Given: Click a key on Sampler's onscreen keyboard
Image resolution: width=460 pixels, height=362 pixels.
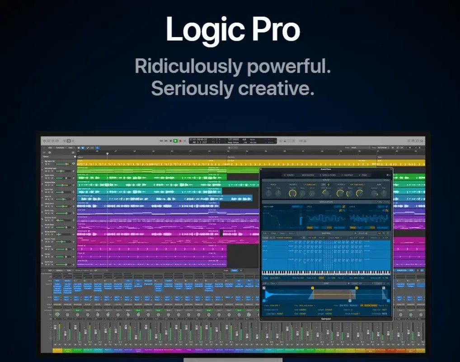Looking at the screenshot, I should [x=325, y=274].
